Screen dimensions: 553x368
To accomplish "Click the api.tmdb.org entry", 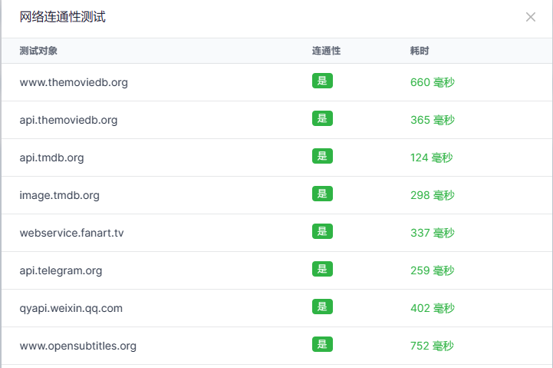I will coord(51,157).
